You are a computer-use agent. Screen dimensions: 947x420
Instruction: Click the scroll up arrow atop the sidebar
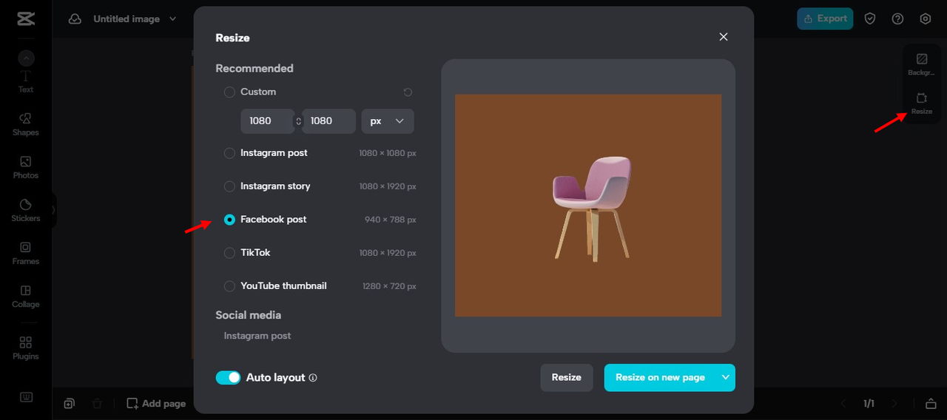[x=26, y=58]
